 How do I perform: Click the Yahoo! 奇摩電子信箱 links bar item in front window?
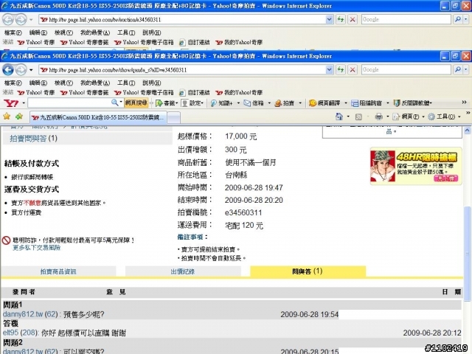point(144,92)
